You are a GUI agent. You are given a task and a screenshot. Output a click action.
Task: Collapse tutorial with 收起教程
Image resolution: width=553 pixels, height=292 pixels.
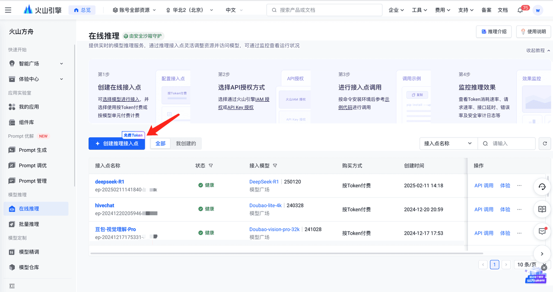click(x=538, y=50)
